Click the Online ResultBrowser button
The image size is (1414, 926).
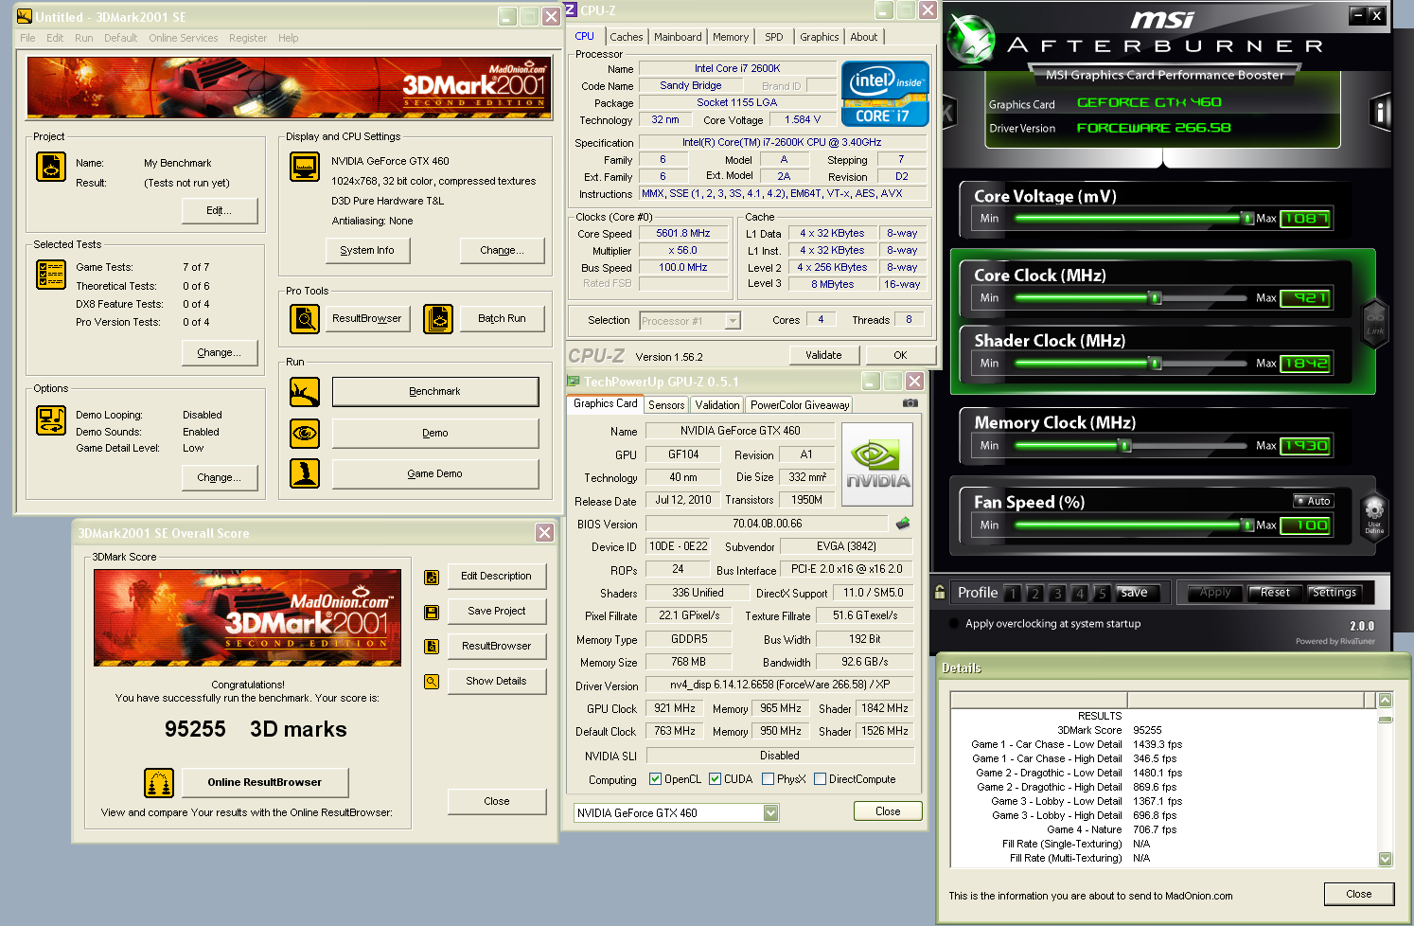click(x=265, y=782)
